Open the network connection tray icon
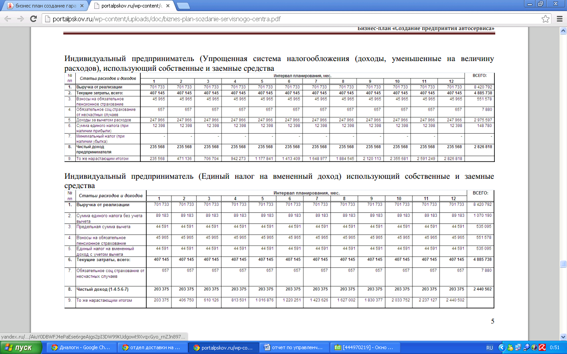The image size is (567, 354). tap(518, 348)
